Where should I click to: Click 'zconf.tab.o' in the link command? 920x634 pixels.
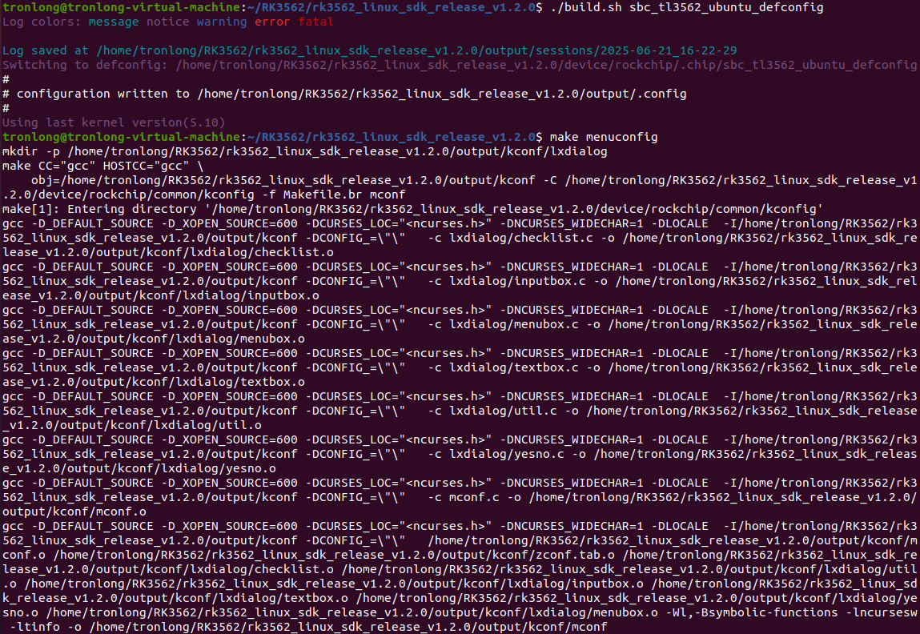[x=575, y=555]
